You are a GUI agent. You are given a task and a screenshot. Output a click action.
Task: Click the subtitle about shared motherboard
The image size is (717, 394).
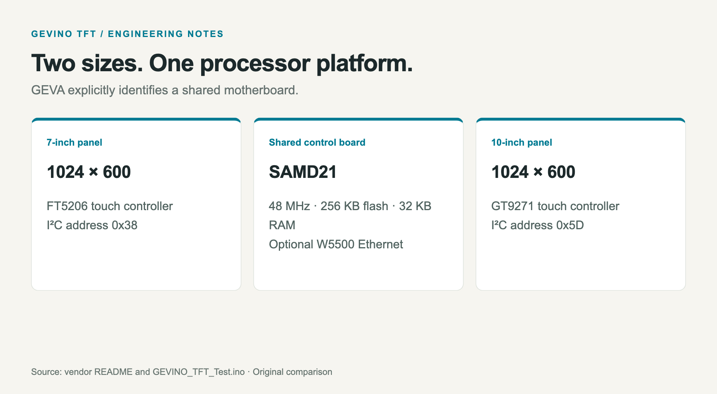[x=165, y=90]
